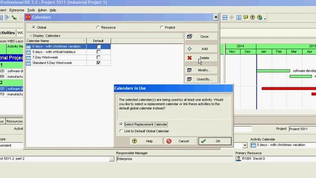Check Default for 5 days christmas vacation
This screenshot has width=316, height=178.
(99, 46)
